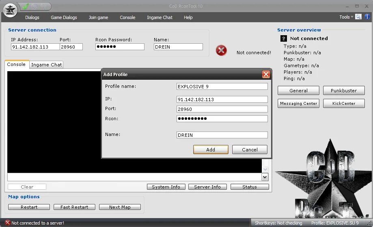Click the CoD star application logo button
Image resolution: width=373 pixels, height=227 pixels.
(10, 10)
